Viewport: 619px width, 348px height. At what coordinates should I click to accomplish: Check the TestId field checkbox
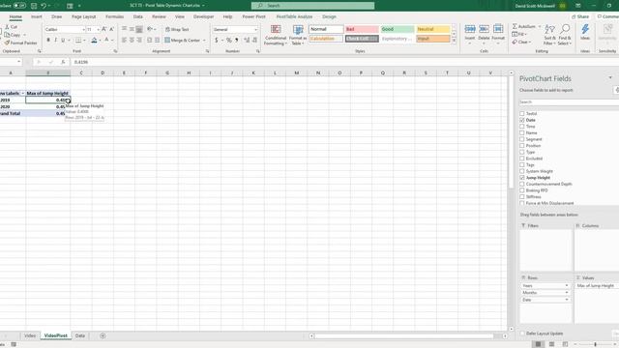(522, 114)
